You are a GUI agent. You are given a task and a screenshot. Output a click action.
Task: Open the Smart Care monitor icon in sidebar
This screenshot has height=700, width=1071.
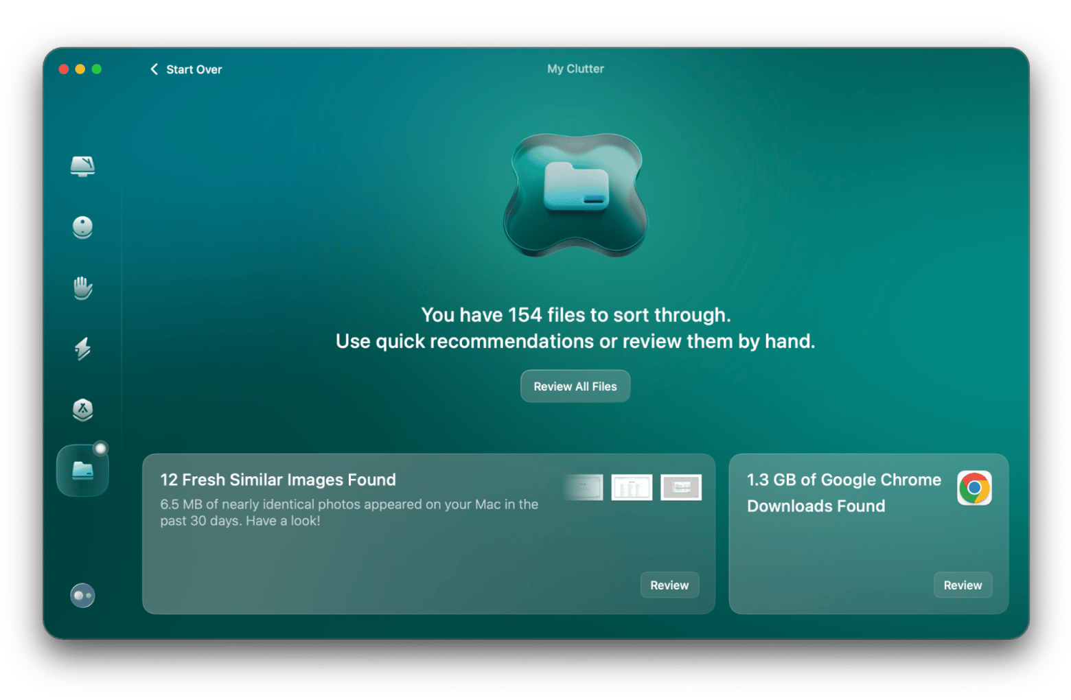click(x=82, y=166)
